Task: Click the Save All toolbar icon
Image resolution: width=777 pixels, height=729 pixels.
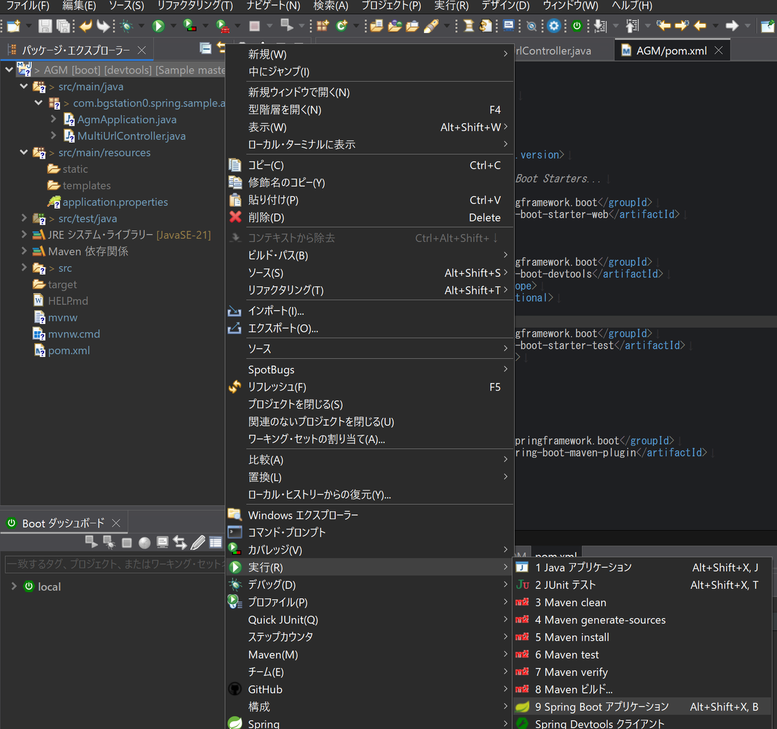Action: pyautogui.click(x=63, y=26)
